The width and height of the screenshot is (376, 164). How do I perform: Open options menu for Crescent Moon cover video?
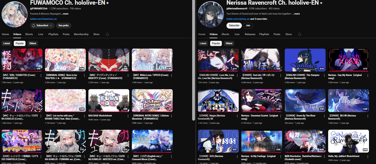point(171,156)
